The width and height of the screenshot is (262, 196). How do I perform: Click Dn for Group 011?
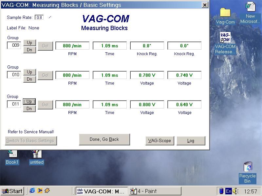[29, 109]
